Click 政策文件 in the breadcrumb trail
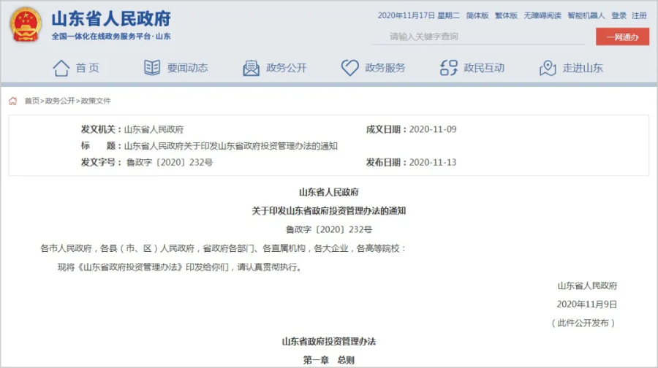 point(96,101)
